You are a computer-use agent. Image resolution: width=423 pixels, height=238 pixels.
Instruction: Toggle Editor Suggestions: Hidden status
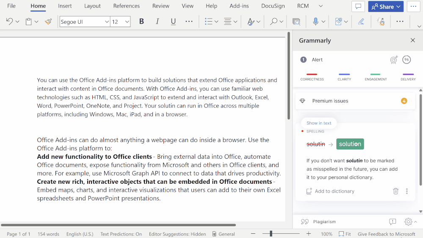pos(177,234)
